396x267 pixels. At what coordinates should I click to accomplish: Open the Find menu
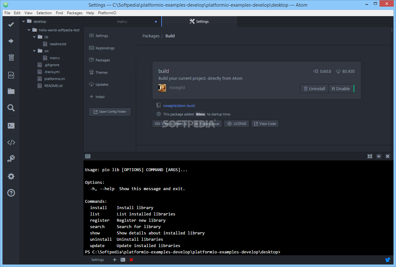[59, 13]
